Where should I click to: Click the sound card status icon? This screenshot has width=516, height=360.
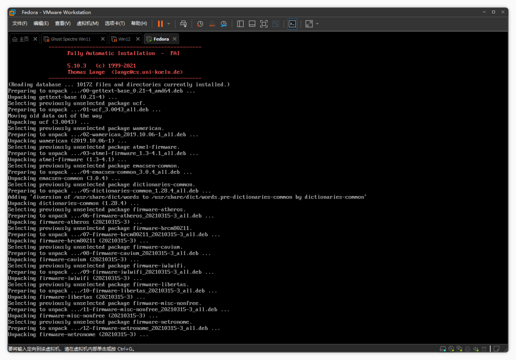coord(476,349)
